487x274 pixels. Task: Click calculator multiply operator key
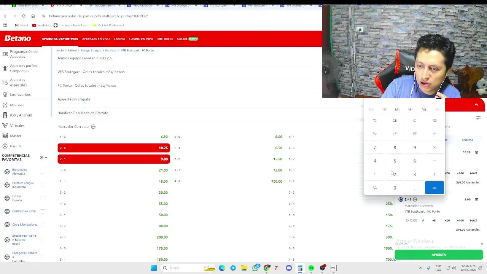(434, 147)
